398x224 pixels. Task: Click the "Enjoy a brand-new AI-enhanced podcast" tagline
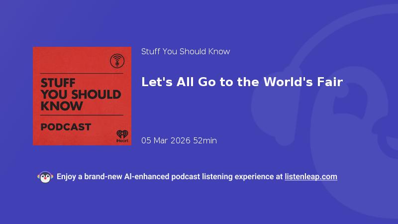pos(170,177)
